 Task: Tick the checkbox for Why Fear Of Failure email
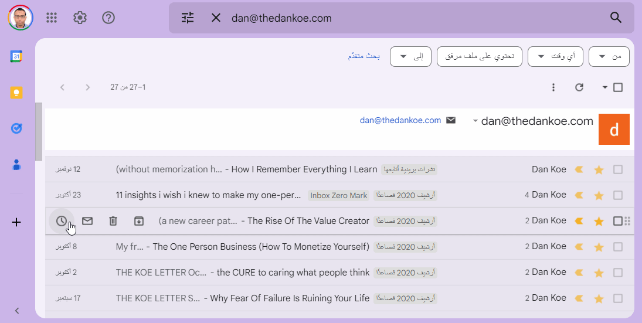pos(617,298)
